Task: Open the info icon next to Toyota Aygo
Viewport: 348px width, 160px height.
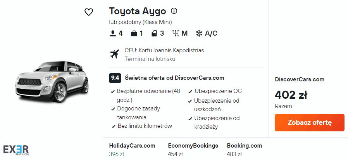Action: (x=174, y=11)
